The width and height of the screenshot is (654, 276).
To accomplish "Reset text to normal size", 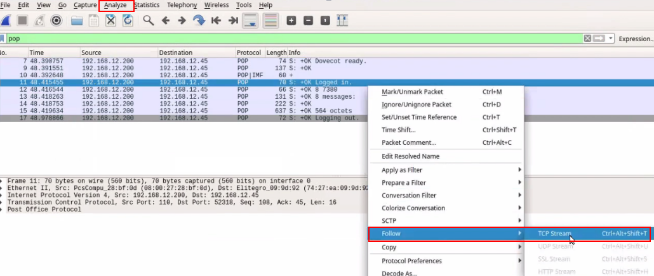I will click(x=325, y=20).
